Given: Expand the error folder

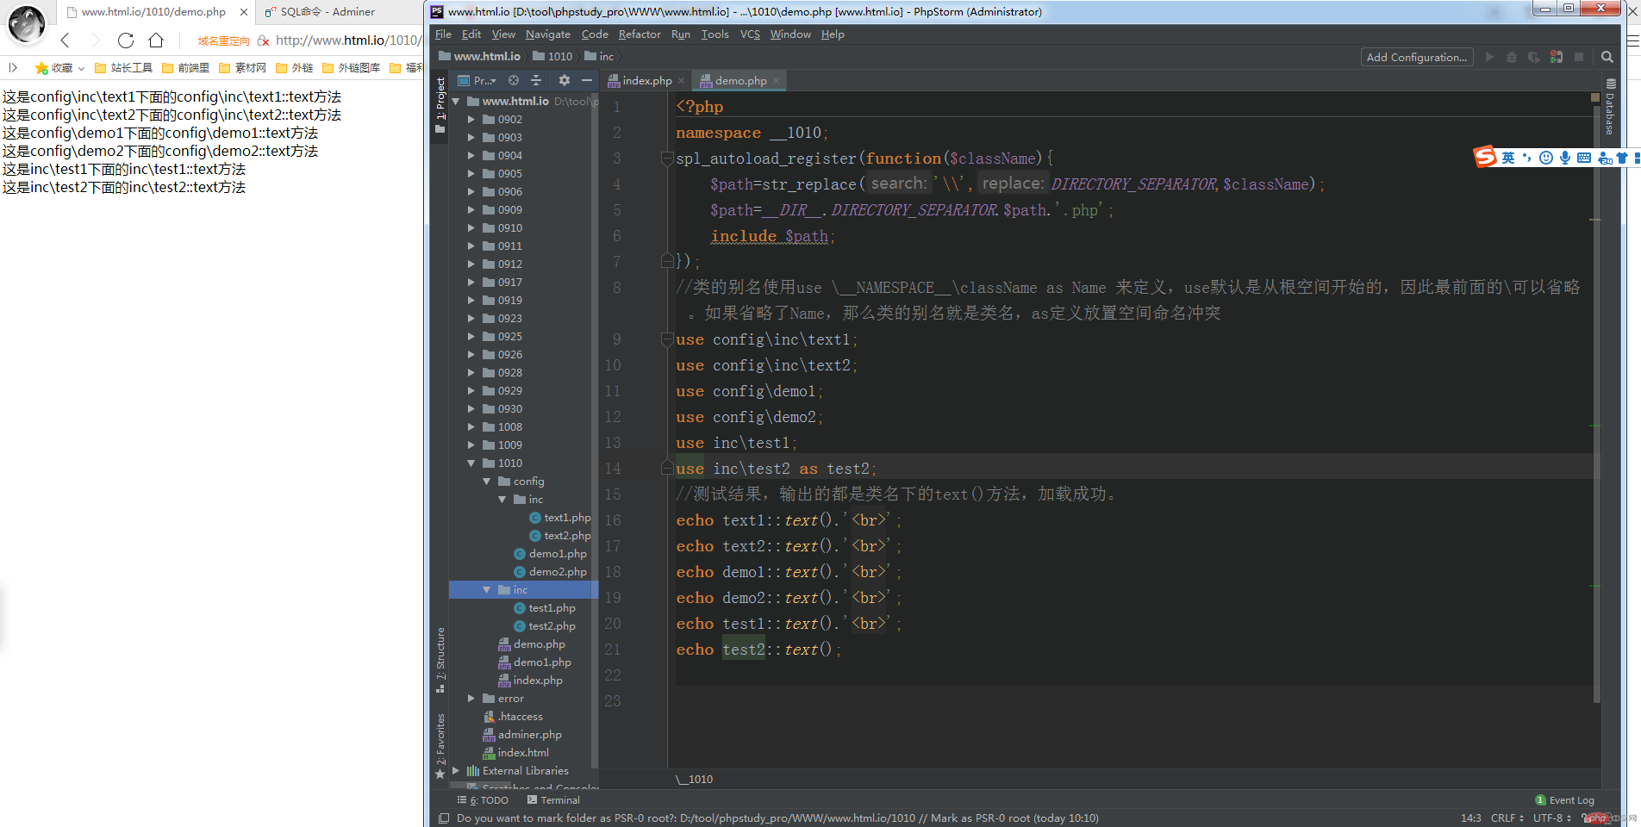Looking at the screenshot, I should click(471, 699).
